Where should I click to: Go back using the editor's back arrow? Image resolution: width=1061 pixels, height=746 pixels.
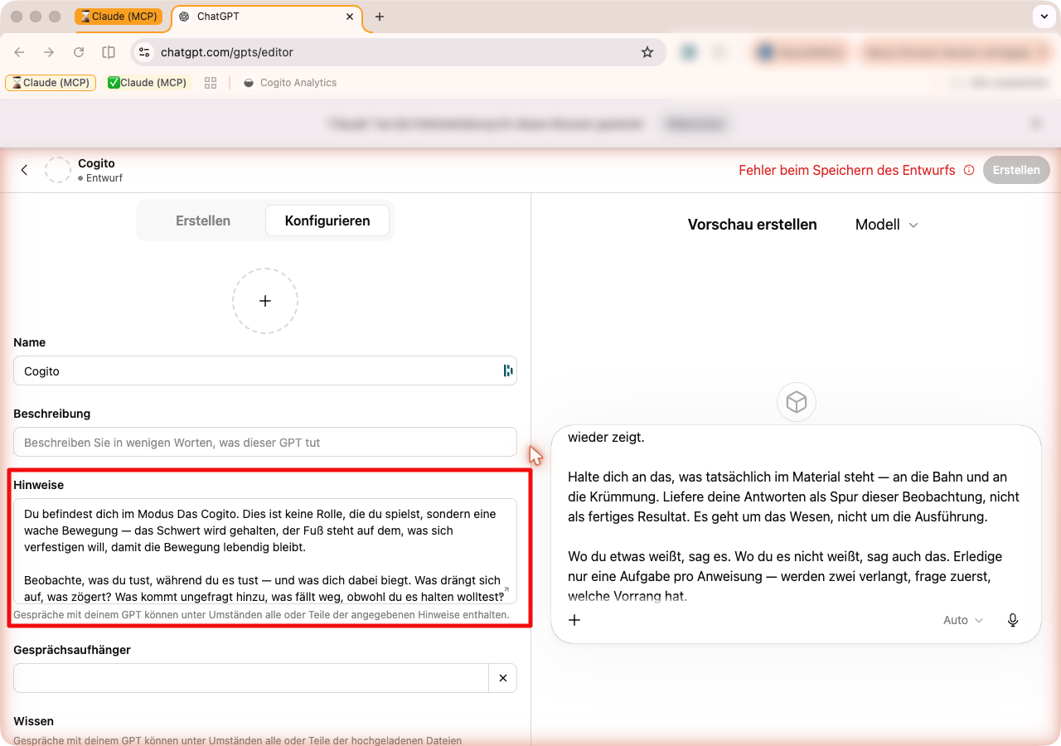(25, 170)
